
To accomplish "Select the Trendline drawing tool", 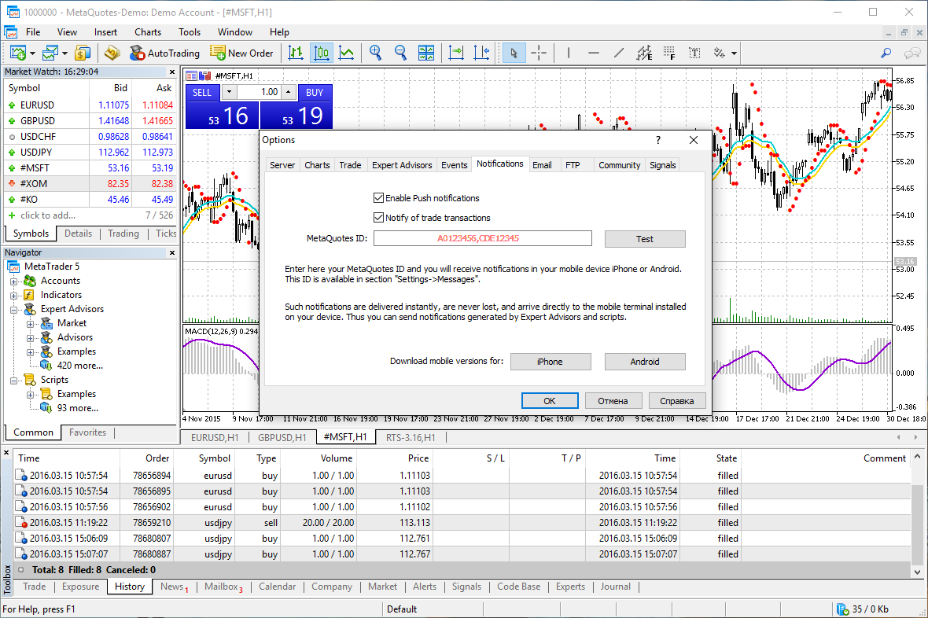I will pyautogui.click(x=618, y=53).
